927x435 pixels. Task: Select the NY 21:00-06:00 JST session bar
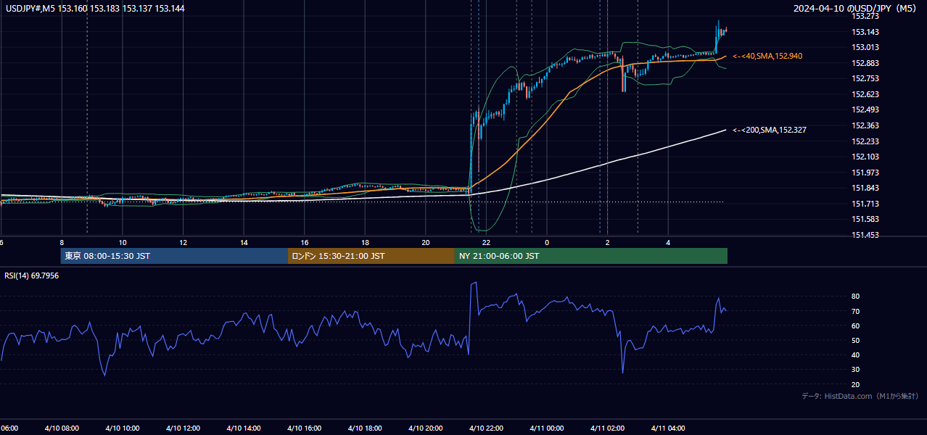tap(591, 256)
